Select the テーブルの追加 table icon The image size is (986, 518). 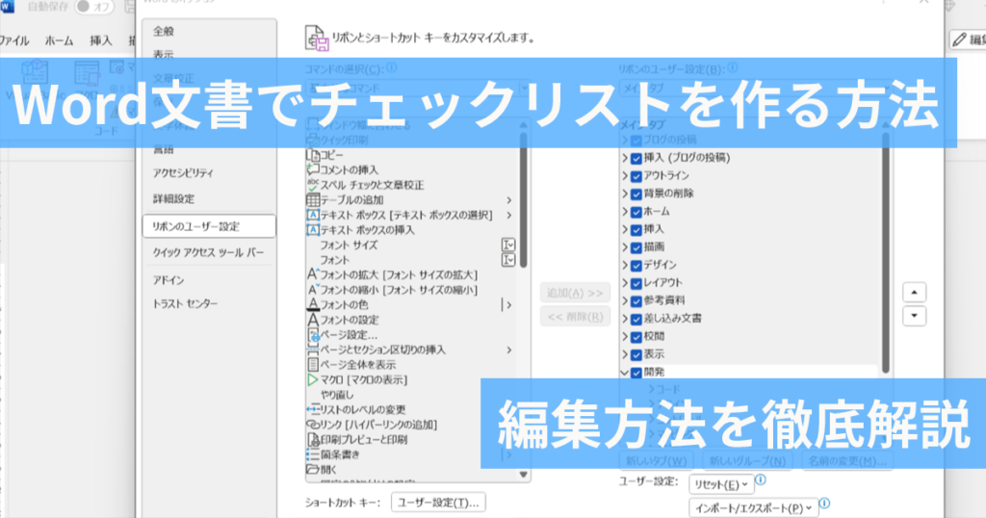(x=313, y=200)
